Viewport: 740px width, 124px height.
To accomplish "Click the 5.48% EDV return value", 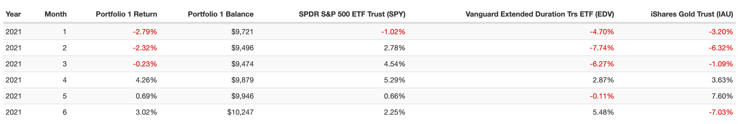I will [x=603, y=112].
